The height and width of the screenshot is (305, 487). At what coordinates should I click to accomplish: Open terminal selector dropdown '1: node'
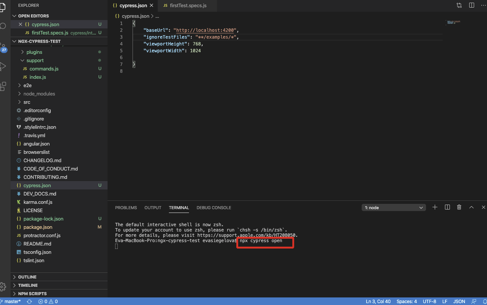click(394, 208)
